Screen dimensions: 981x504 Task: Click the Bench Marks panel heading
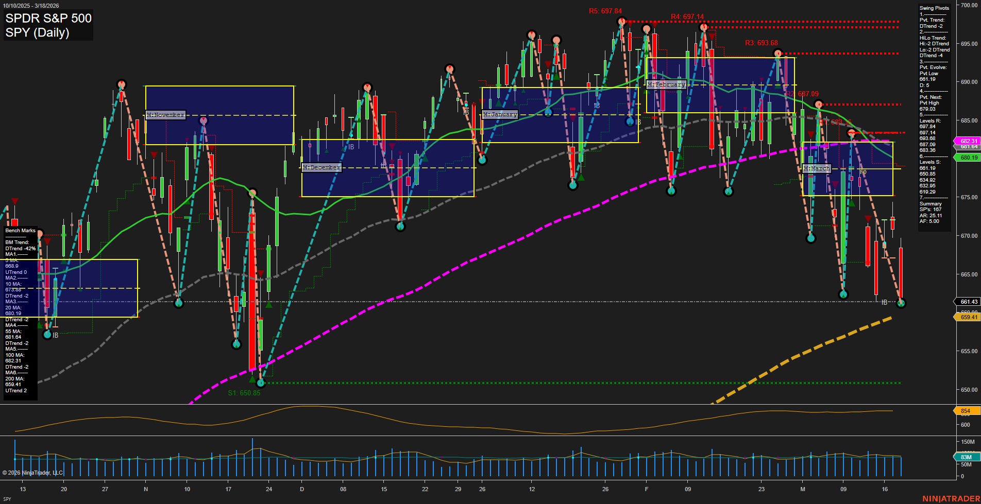pyautogui.click(x=21, y=231)
